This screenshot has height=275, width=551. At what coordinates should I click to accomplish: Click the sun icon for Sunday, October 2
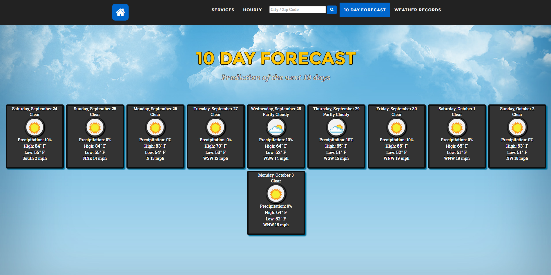[517, 127]
